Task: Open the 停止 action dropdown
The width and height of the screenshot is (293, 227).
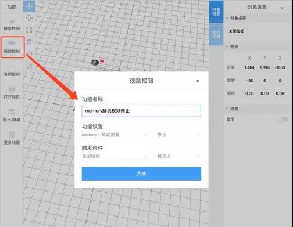Action: pyautogui.click(x=178, y=135)
